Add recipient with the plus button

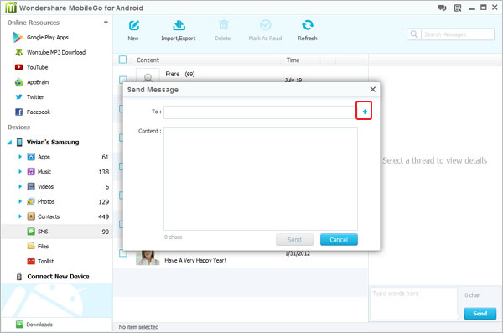[x=364, y=111]
